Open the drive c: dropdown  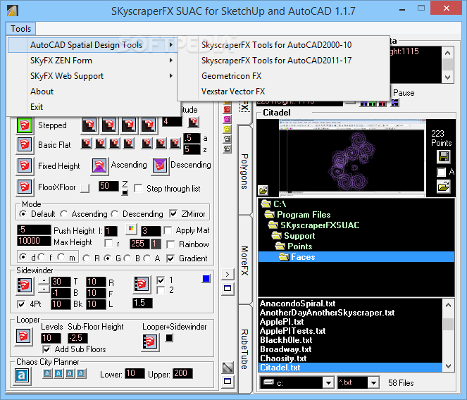tap(328, 382)
